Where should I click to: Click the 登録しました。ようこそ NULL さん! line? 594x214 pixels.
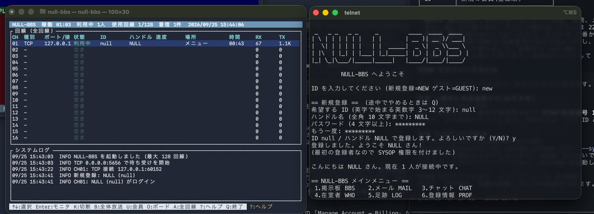pyautogui.click(x=367, y=146)
